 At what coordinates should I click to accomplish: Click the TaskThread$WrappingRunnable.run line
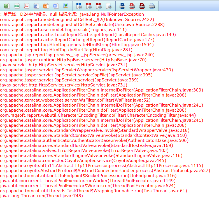click(x=94, y=191)
